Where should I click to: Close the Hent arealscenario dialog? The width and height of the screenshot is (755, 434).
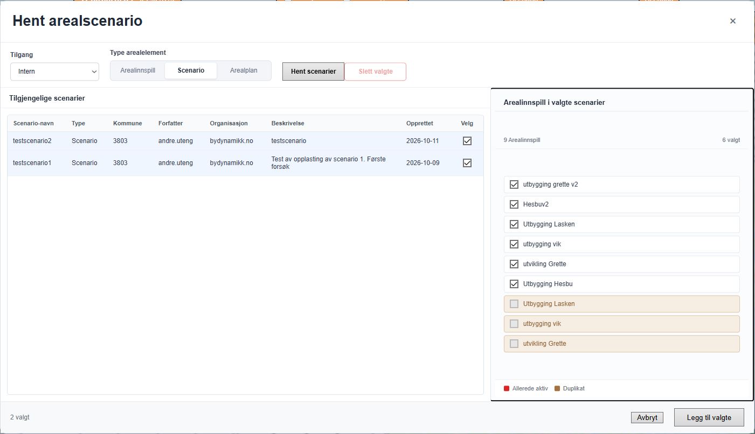pos(732,21)
